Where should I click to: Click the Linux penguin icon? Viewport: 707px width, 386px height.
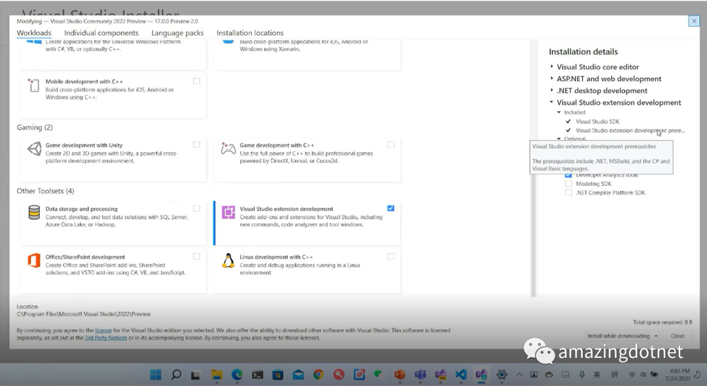pyautogui.click(x=228, y=260)
